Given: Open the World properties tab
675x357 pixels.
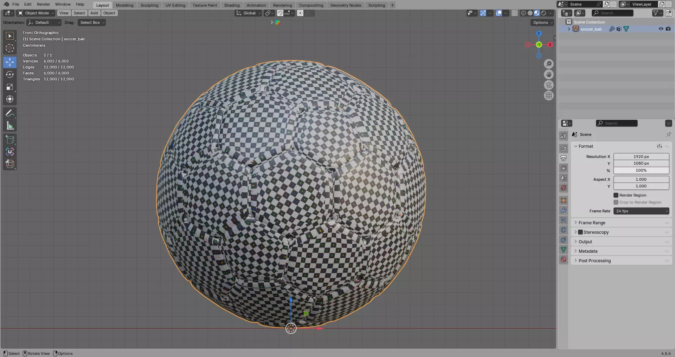Looking at the screenshot, I should (x=564, y=188).
